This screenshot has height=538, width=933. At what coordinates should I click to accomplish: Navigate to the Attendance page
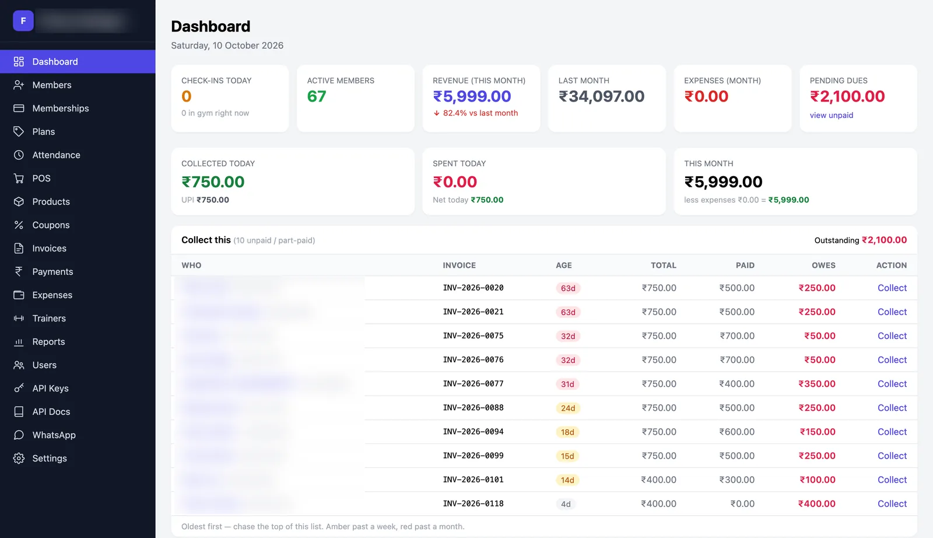click(78, 155)
